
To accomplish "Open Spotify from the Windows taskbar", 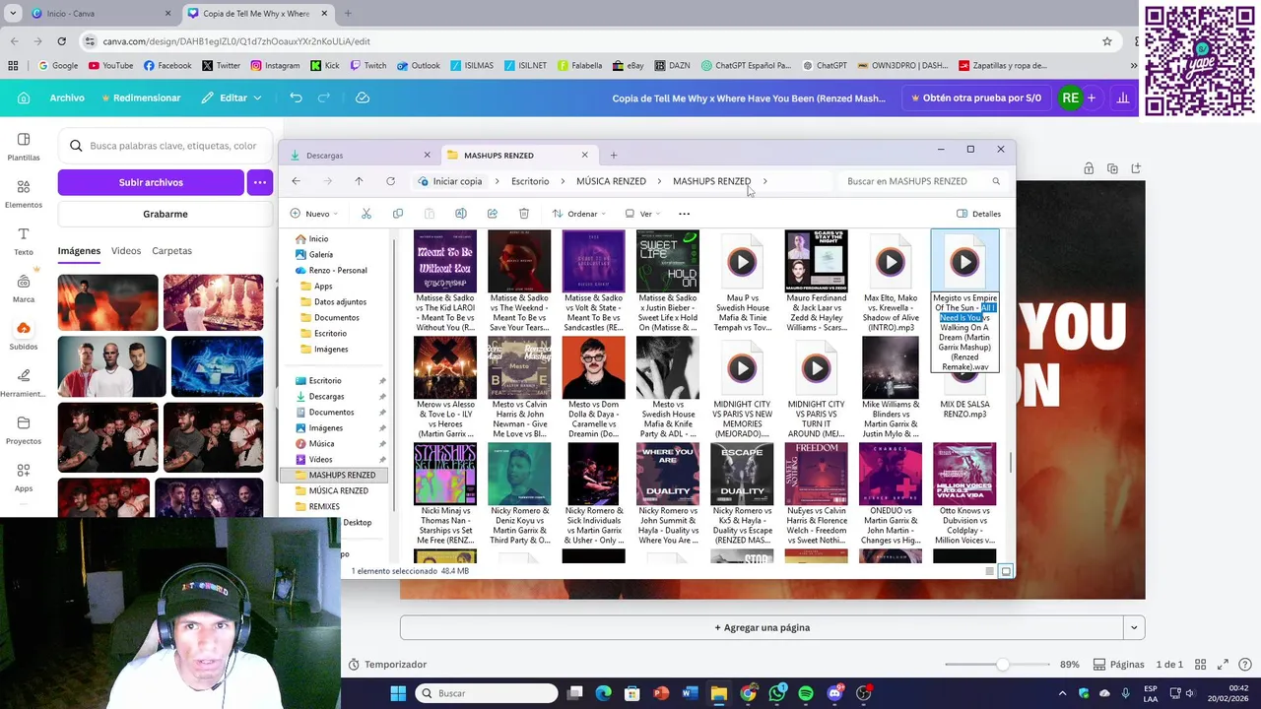I will click(x=806, y=693).
